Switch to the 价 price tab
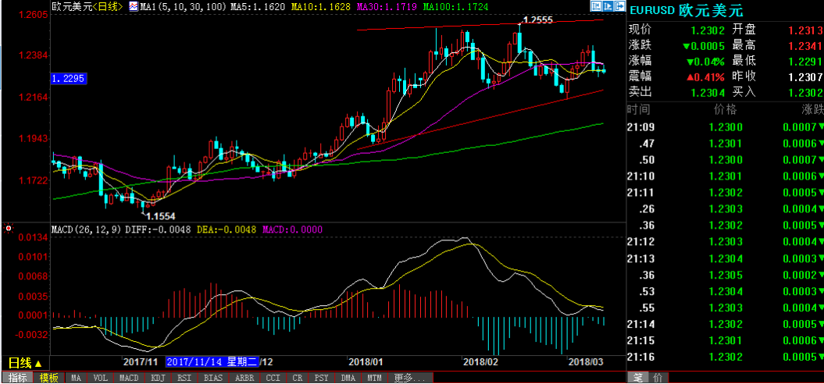 (x=659, y=378)
